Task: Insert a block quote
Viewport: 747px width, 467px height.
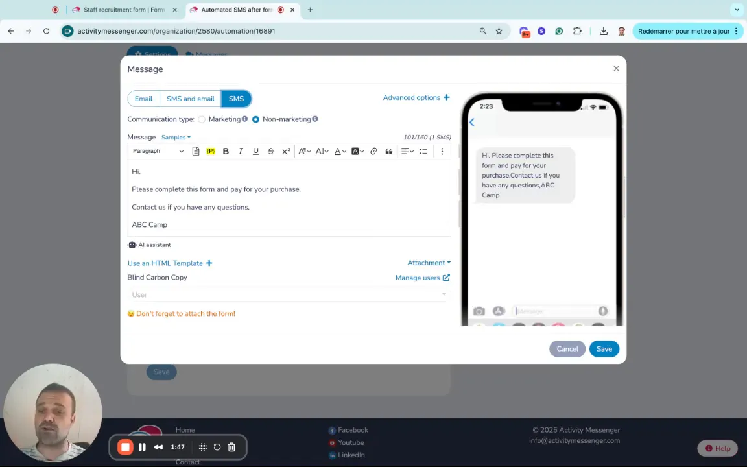Action: 388,151
